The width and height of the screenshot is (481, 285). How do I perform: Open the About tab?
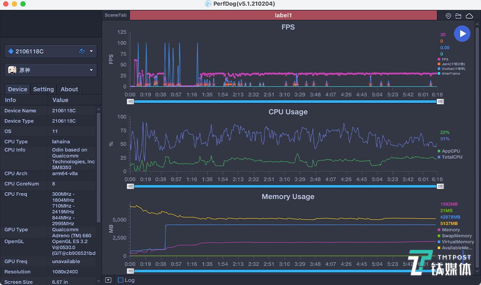(x=69, y=89)
